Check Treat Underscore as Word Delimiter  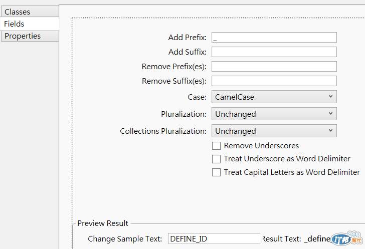tap(217, 159)
